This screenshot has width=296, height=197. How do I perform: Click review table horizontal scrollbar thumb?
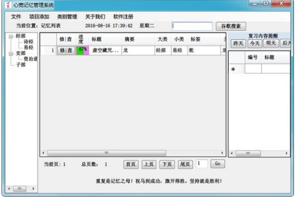coord(248,154)
